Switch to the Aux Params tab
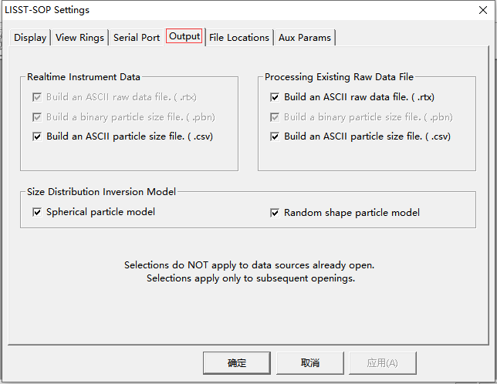The image size is (497, 384). (306, 38)
